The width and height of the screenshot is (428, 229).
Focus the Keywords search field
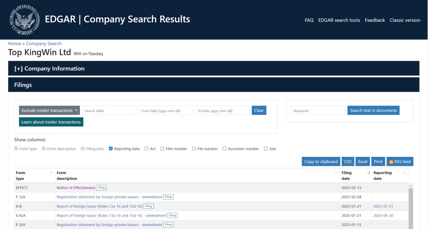(318, 110)
